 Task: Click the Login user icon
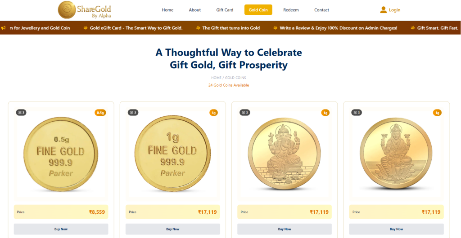point(384,10)
